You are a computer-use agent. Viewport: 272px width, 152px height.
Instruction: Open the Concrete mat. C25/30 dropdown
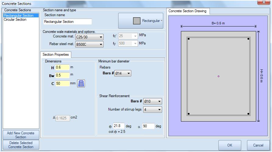[x=89, y=37]
